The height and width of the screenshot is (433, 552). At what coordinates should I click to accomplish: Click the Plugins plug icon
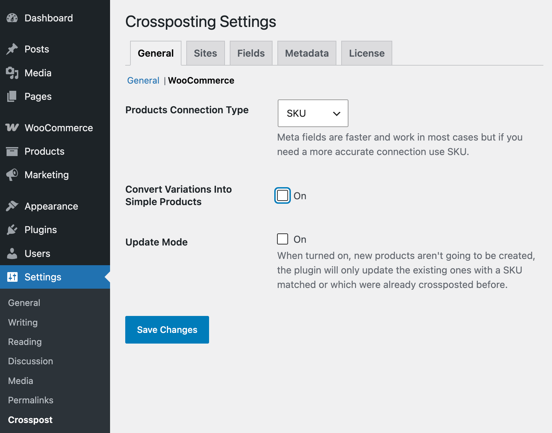click(12, 230)
